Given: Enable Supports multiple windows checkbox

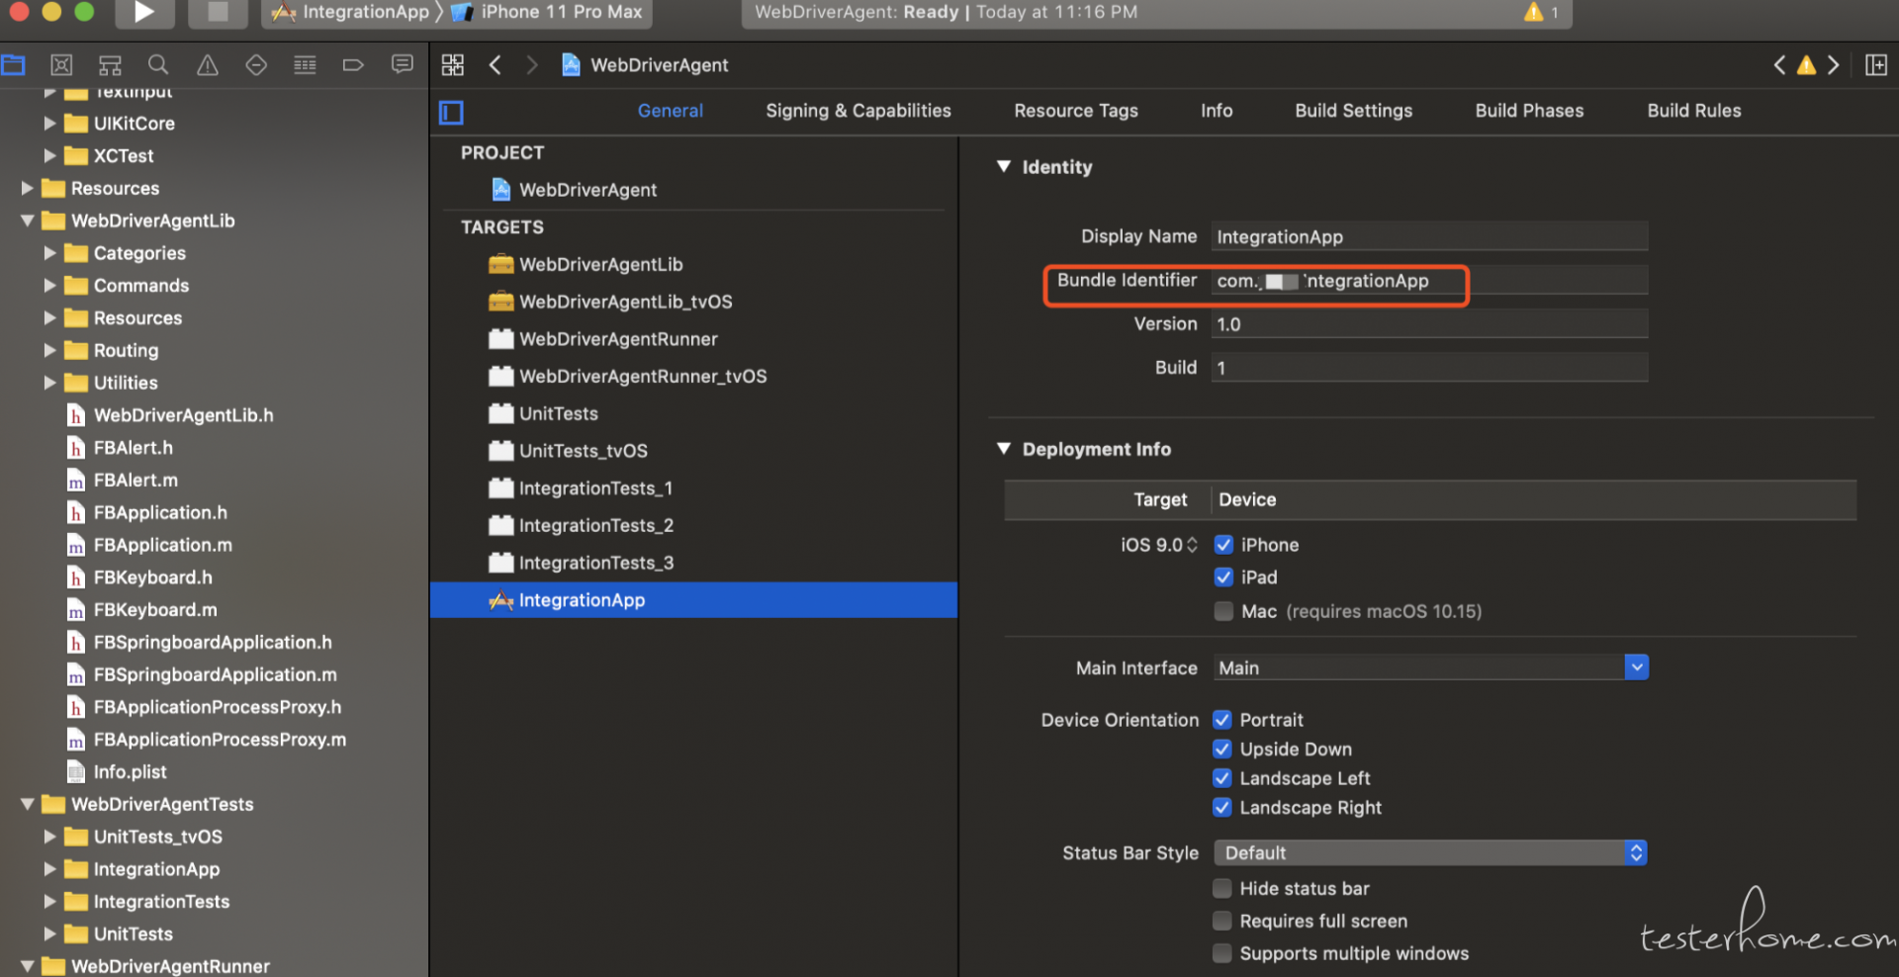Looking at the screenshot, I should [x=1222, y=953].
